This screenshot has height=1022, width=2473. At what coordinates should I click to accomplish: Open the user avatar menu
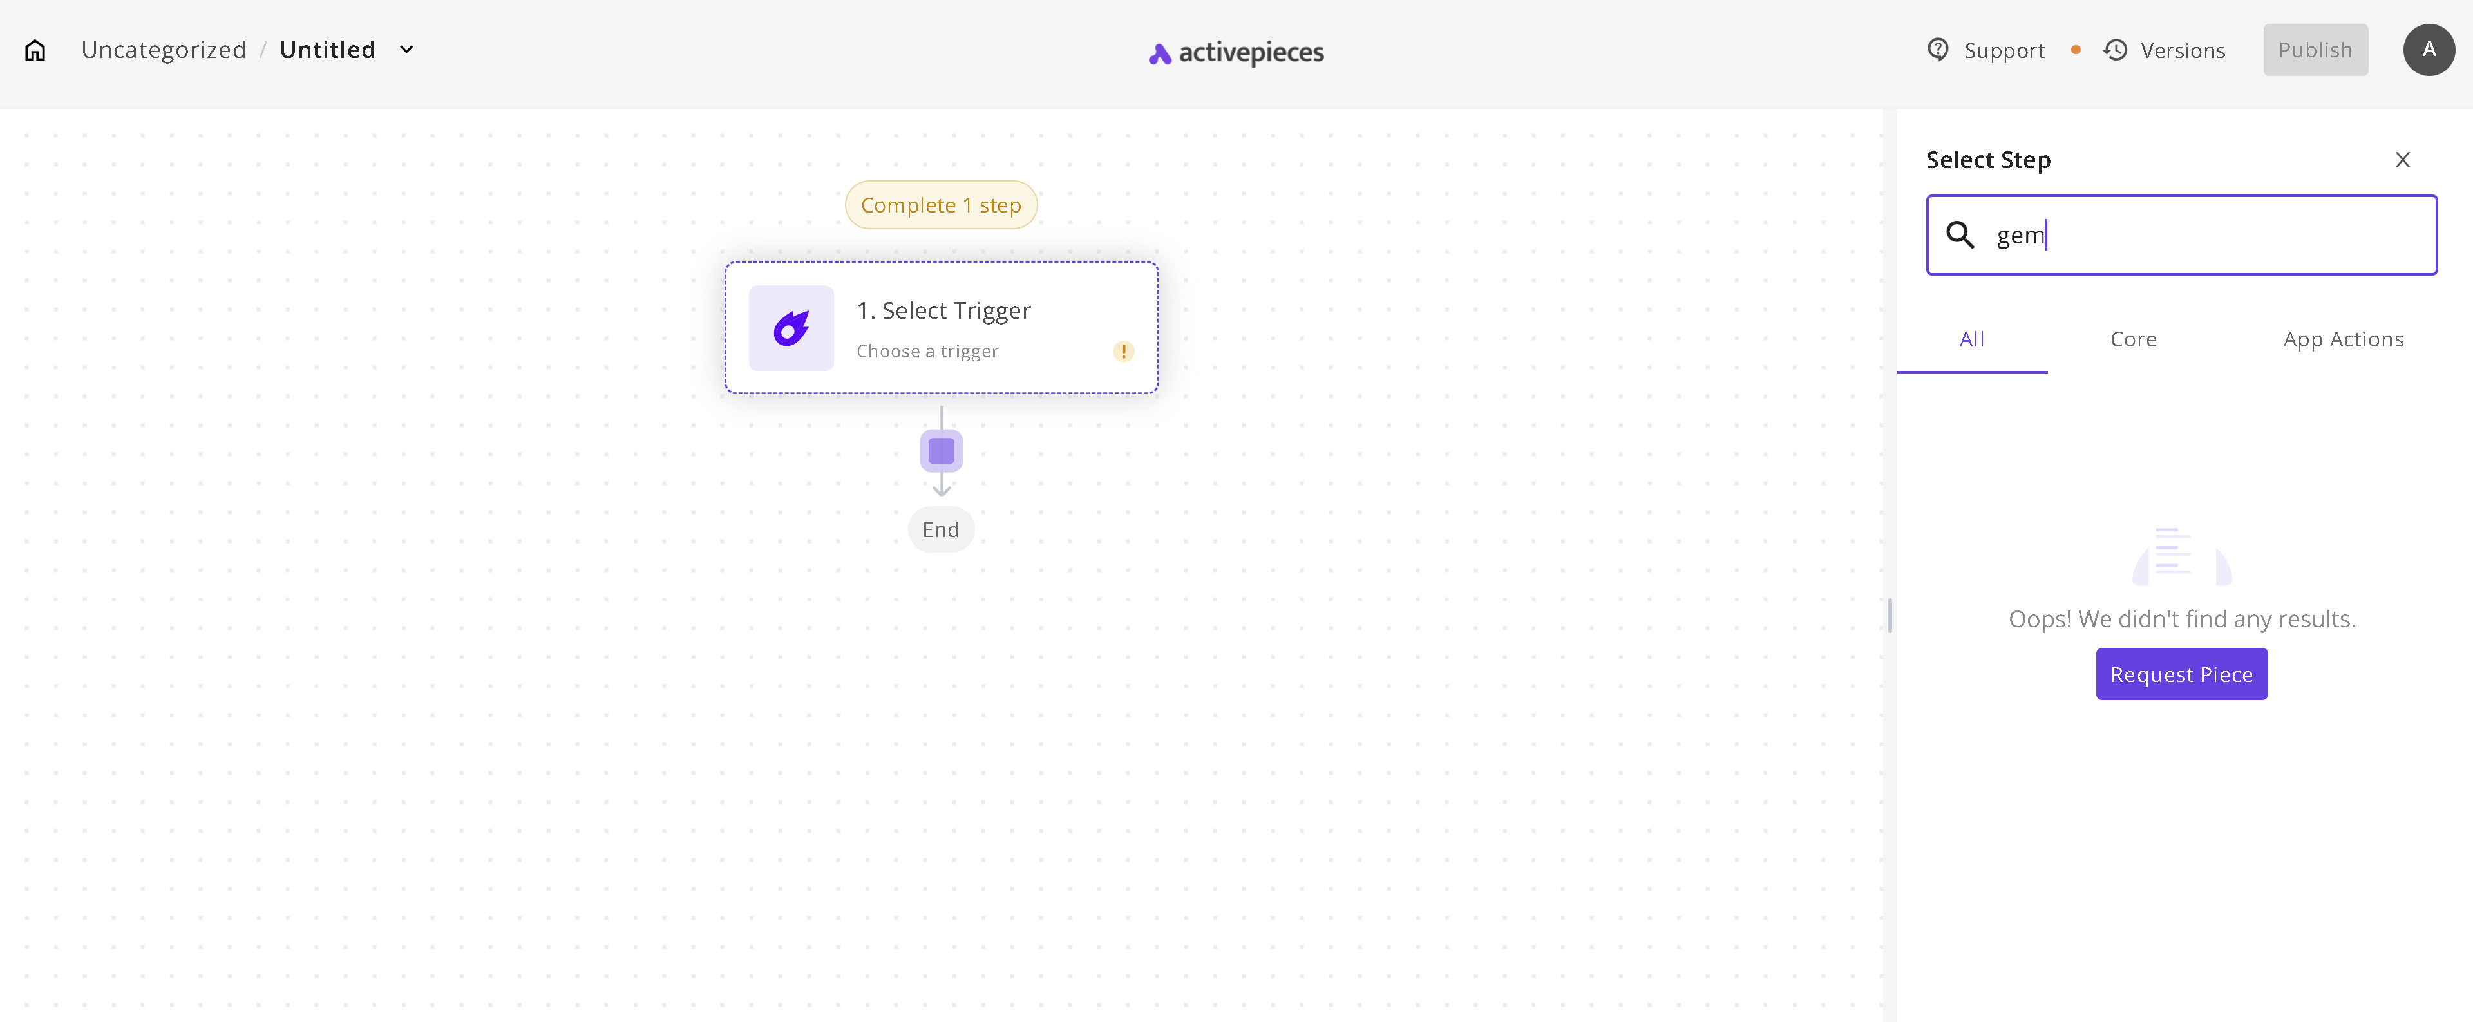point(2428,50)
